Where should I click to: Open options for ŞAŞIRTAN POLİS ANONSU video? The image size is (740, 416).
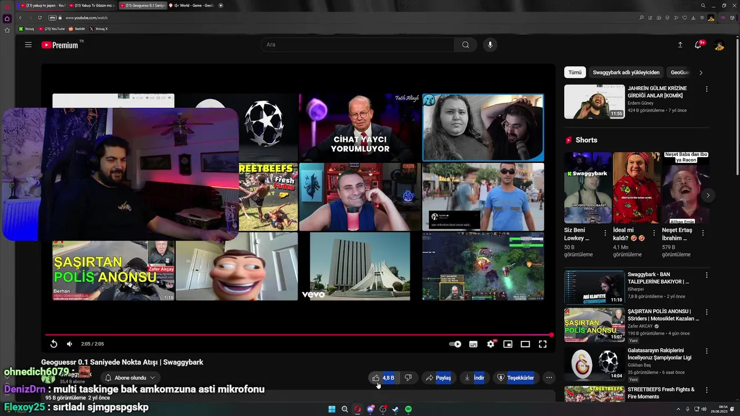(x=706, y=312)
